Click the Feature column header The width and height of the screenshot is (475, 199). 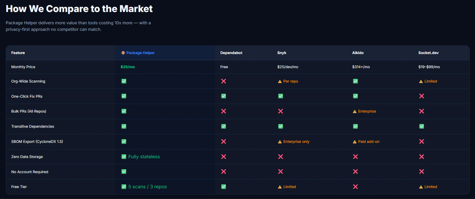click(x=18, y=53)
